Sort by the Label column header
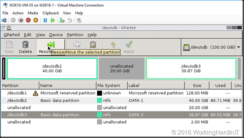Viewport: 244px width, 138px height. (x=156, y=86)
